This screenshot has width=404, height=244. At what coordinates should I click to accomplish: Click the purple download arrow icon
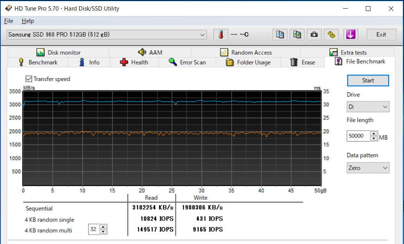pos(350,34)
